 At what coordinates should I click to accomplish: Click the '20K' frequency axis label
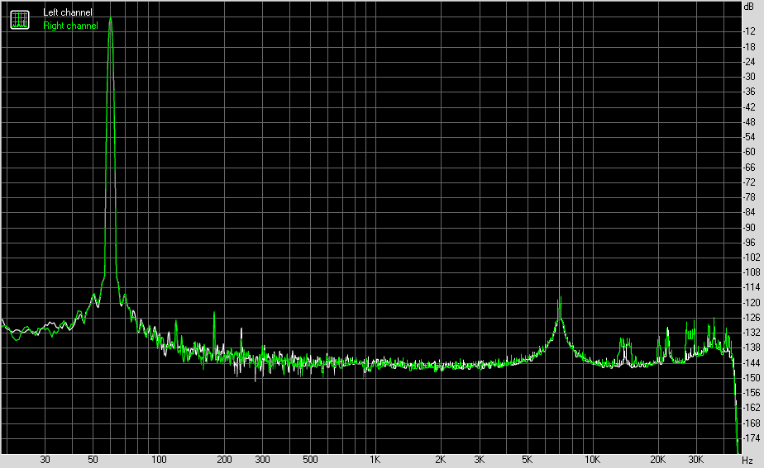[x=658, y=460]
